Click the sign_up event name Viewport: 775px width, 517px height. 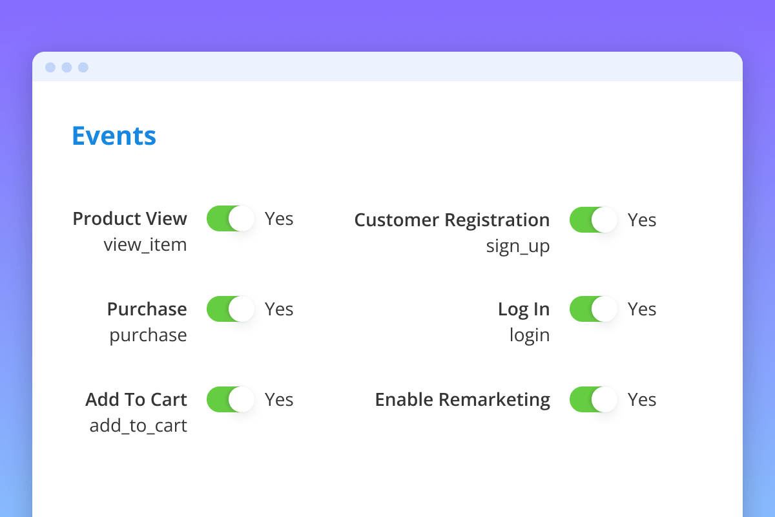tap(518, 246)
